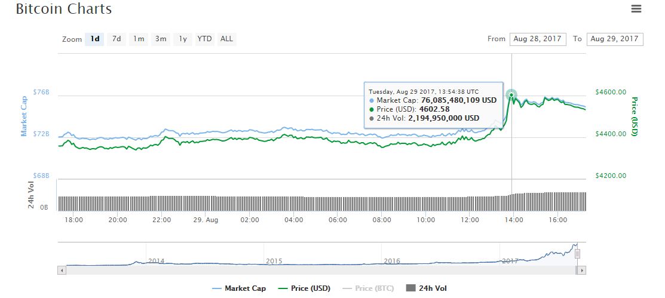Click the 18:00 time axis label
Screen dimensions: 665x298
[74, 220]
